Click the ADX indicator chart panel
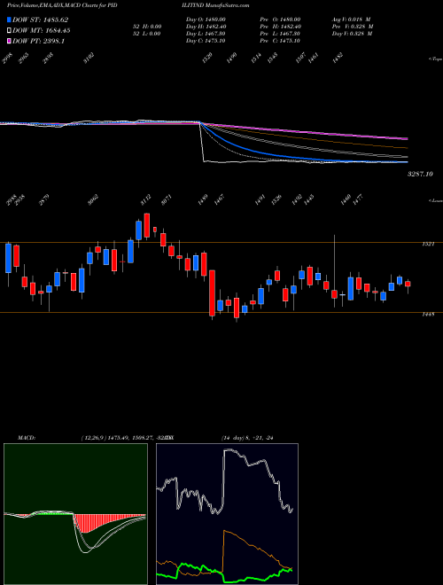 pyautogui.click(x=227, y=514)
